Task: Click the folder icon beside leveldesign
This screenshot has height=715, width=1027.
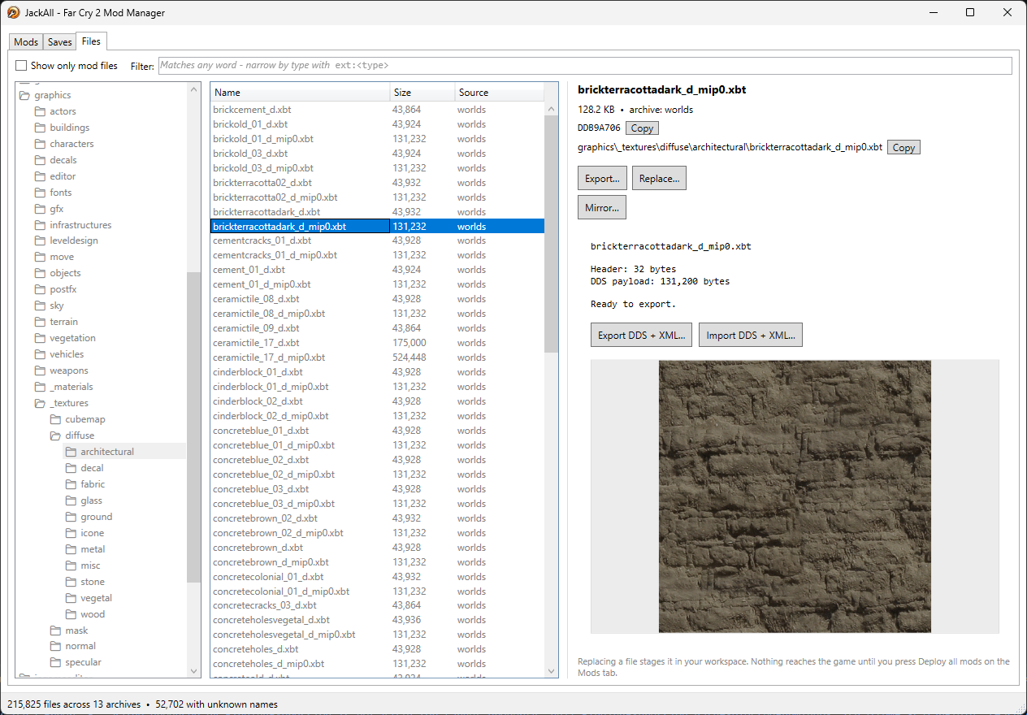Action: 40,240
